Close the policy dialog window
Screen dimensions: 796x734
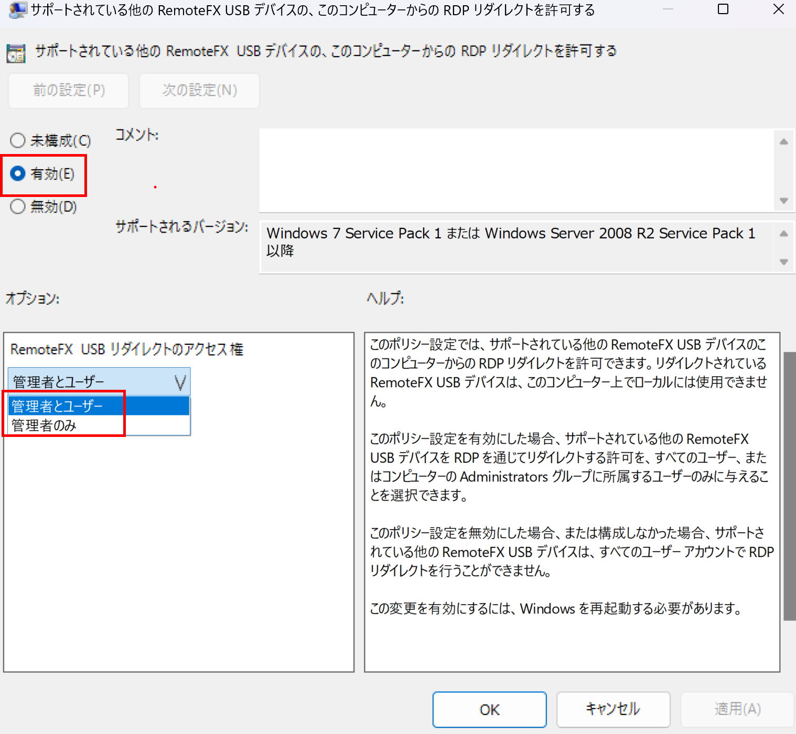click(x=779, y=9)
